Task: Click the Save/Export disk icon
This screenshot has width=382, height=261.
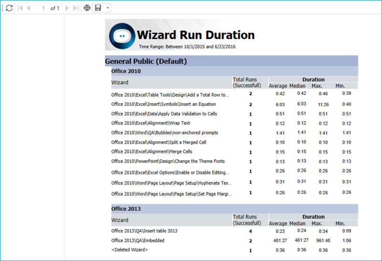Action: pyautogui.click(x=98, y=8)
